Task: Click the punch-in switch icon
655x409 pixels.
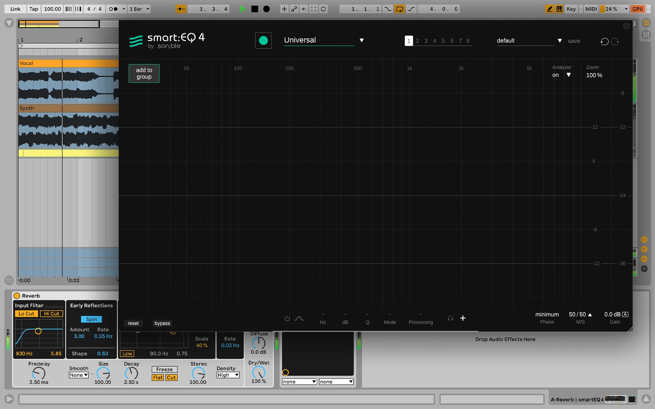Action: click(x=388, y=9)
